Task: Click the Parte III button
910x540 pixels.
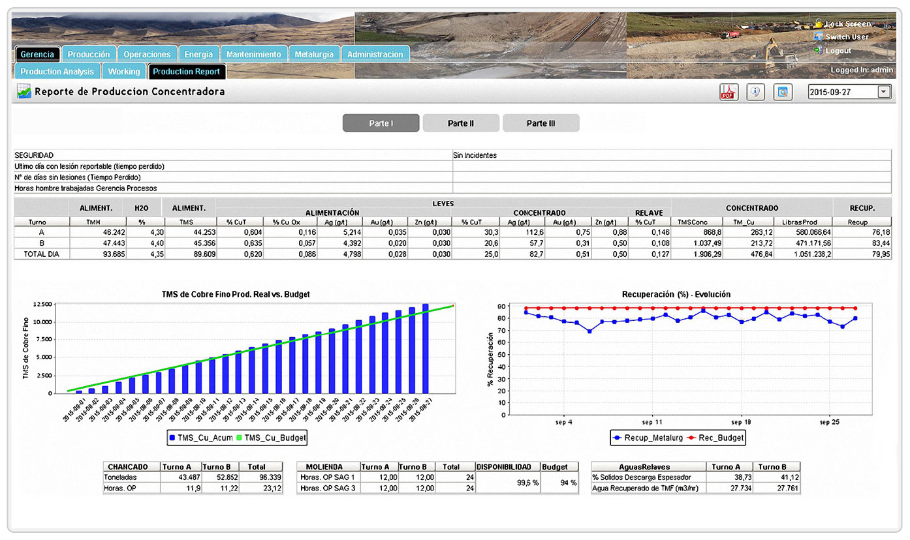Action: (x=541, y=123)
